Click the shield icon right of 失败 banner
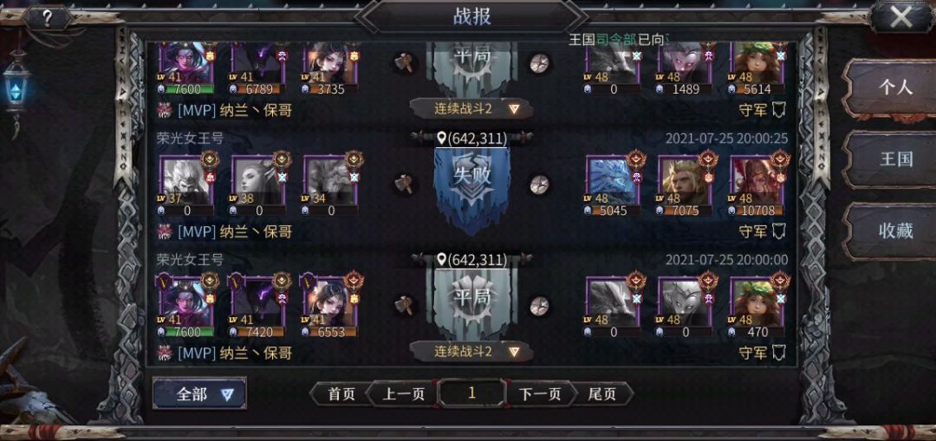 [x=540, y=183]
